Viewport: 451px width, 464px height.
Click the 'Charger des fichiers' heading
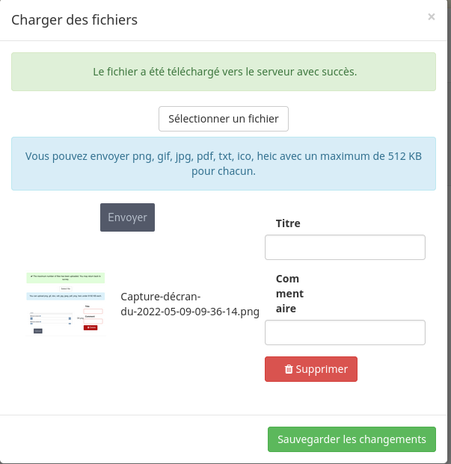(x=75, y=20)
